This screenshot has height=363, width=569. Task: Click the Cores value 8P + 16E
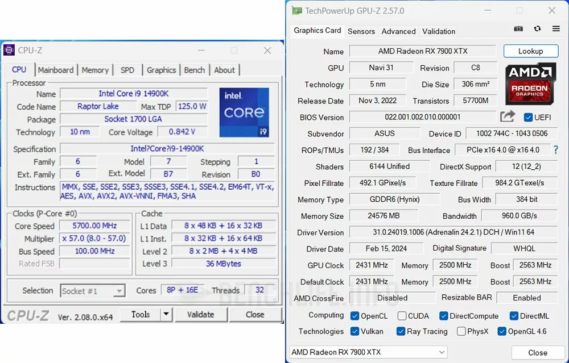[x=182, y=290]
